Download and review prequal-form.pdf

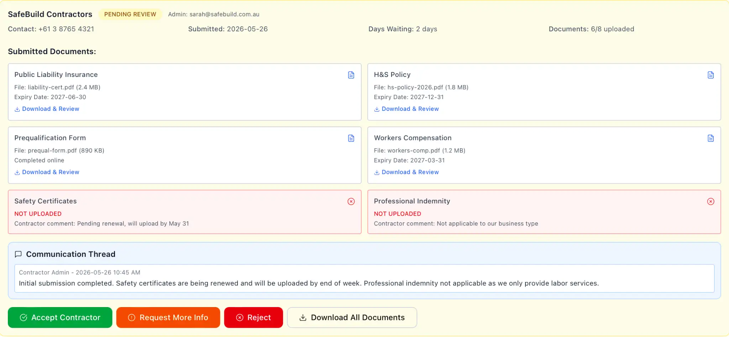pos(47,172)
